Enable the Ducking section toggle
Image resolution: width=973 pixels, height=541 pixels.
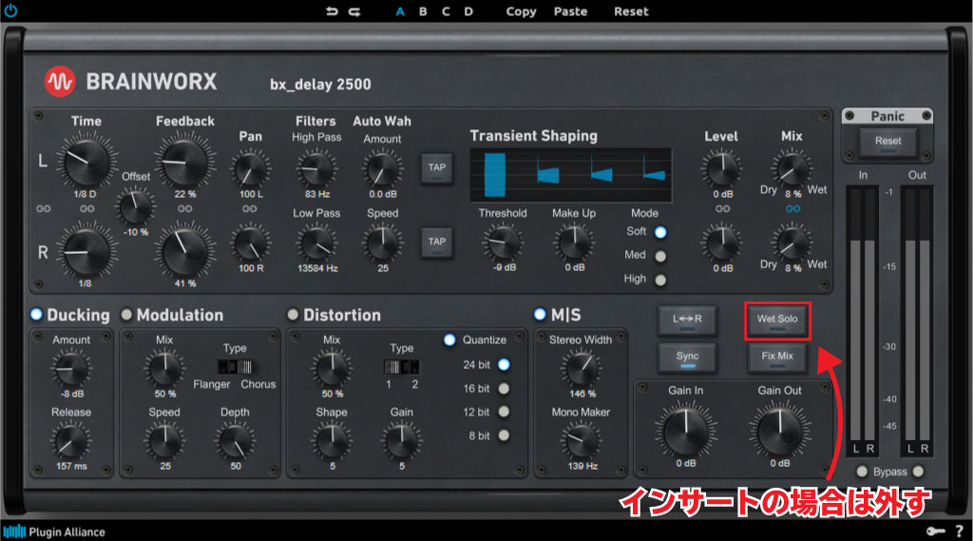click(x=37, y=315)
